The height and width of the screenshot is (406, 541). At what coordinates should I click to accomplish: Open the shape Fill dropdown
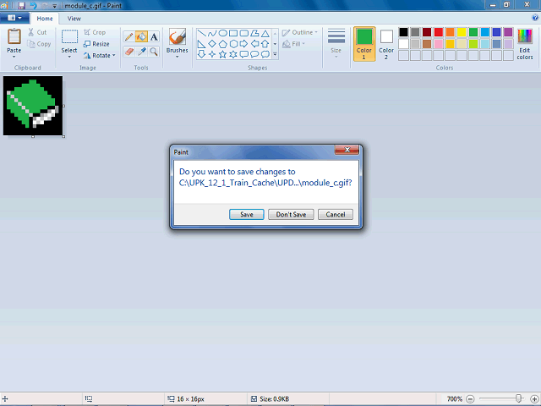[x=293, y=44]
